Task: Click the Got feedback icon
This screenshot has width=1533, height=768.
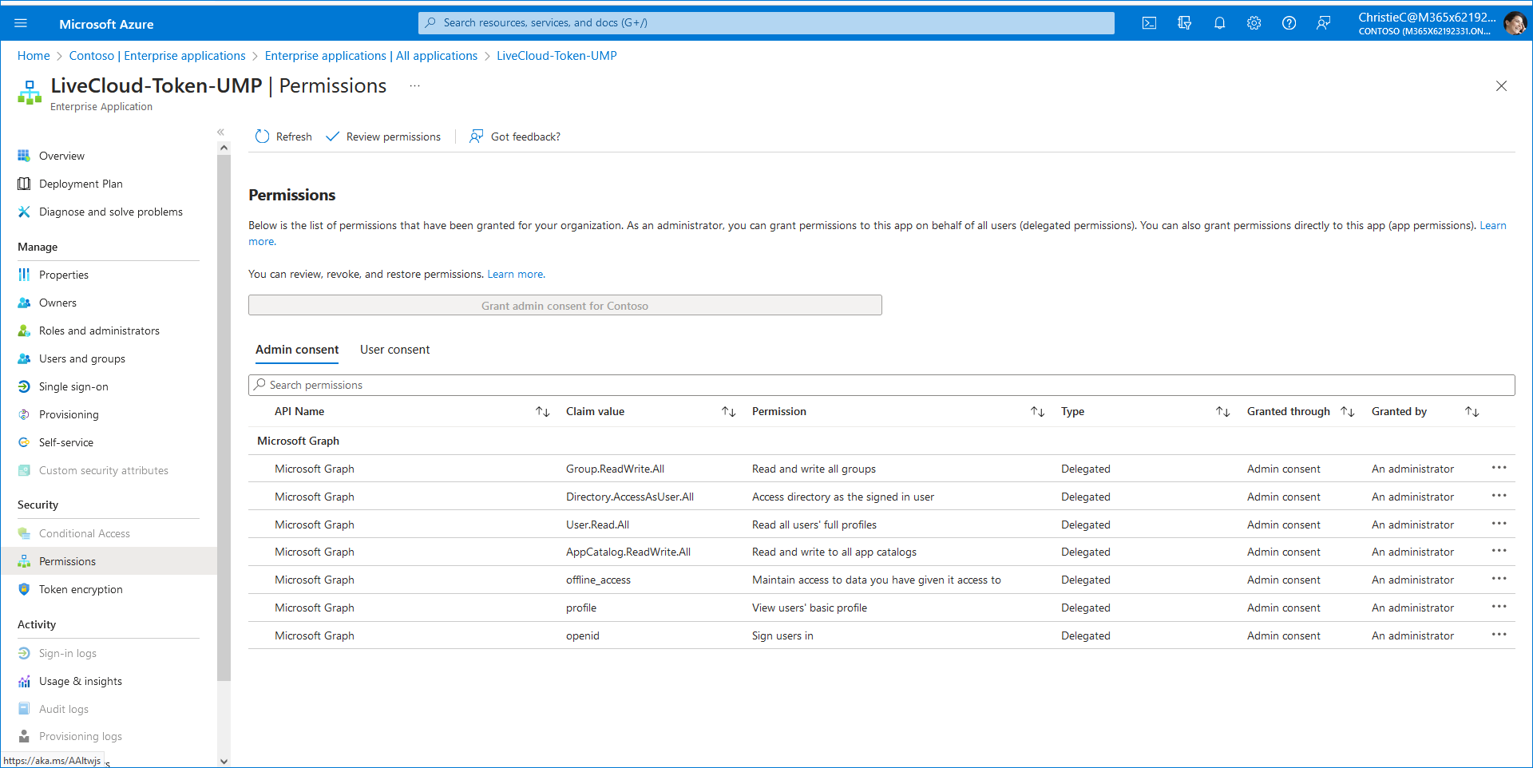Action: 477,137
